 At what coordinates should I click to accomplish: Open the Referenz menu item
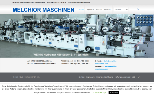pyautogui.click(x=108, y=9)
